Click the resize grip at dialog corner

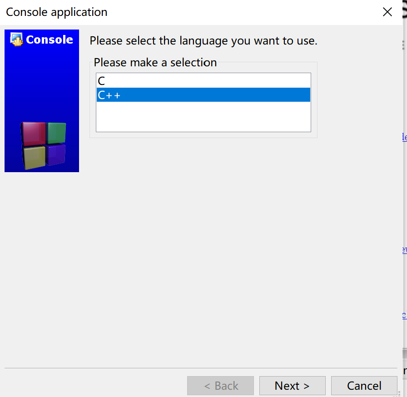point(397,394)
